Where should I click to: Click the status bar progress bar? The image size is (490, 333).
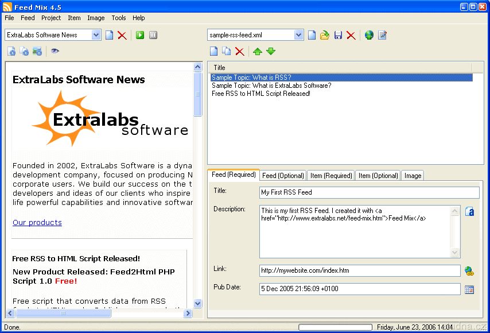[335, 327]
